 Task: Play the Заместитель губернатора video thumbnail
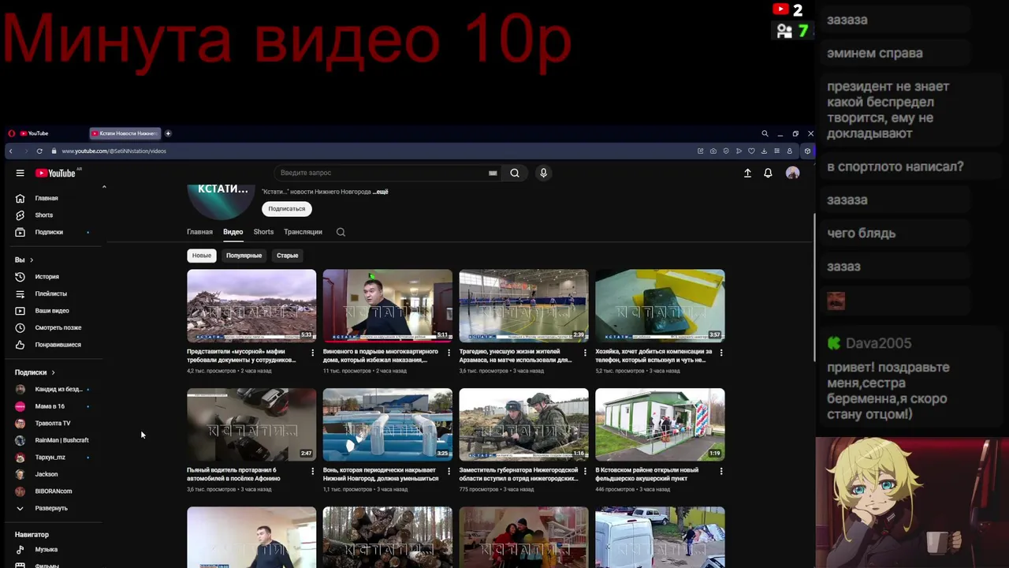[523, 424]
